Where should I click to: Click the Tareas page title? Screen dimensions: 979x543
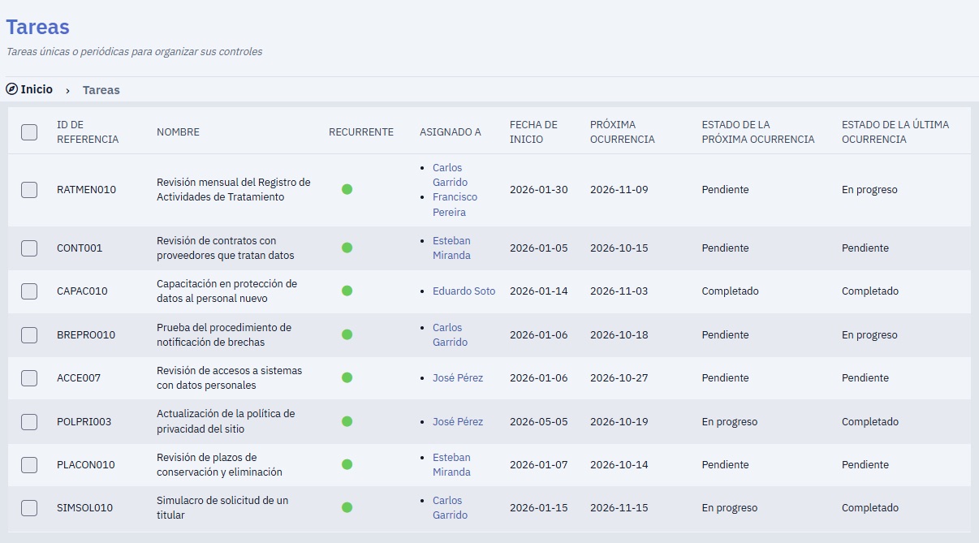38,27
